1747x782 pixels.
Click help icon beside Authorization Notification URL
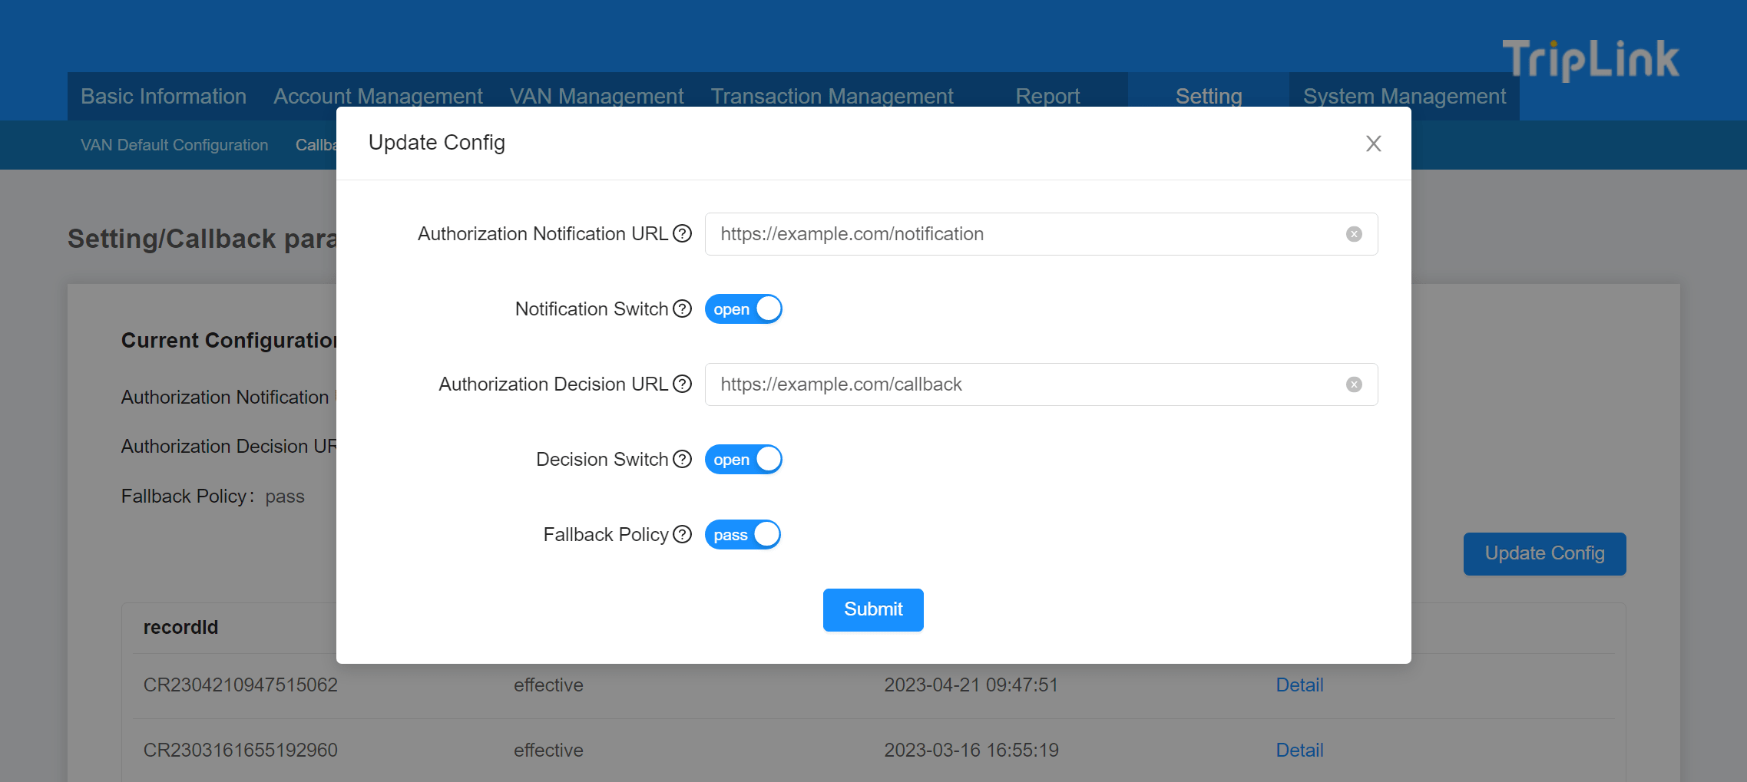coord(682,233)
